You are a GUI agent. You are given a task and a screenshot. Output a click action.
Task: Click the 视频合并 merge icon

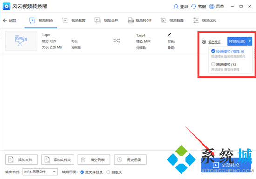pyautogui.click(x=98, y=20)
